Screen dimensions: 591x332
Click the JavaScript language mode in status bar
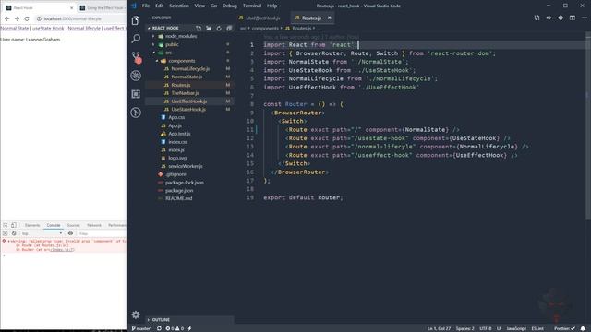coord(516,328)
